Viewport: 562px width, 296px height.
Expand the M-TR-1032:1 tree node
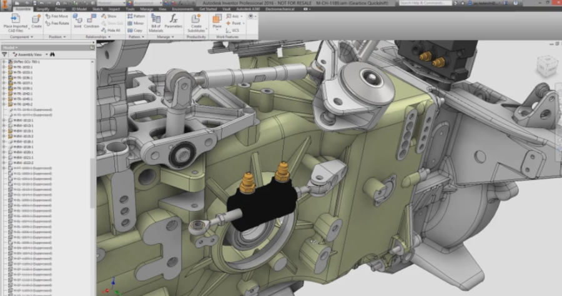(x=4, y=67)
